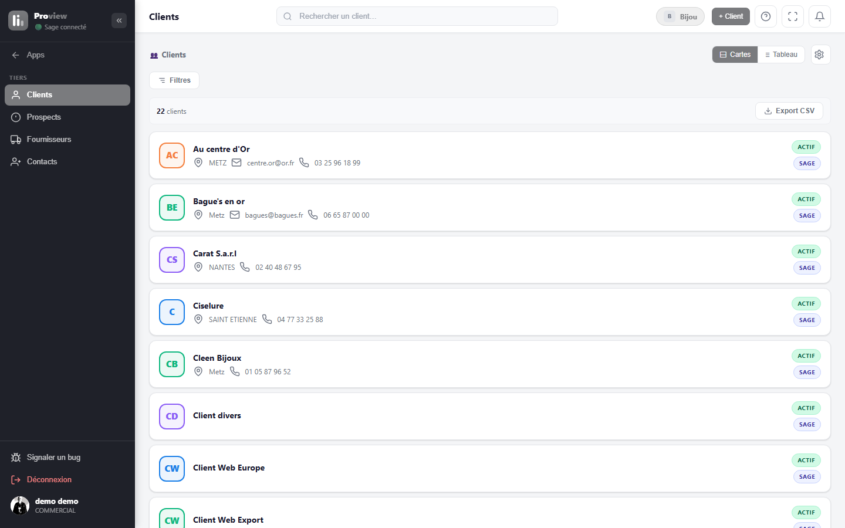Collapse the sidebar with the double-chevron button
Viewport: 845px width, 528px height.
119,21
